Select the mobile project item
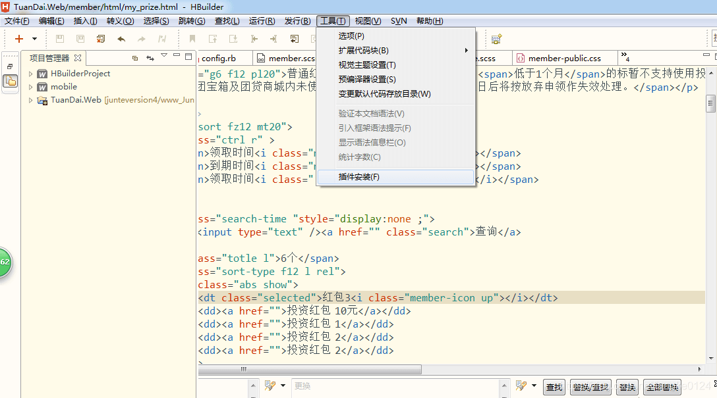This screenshot has height=398, width=717. [63, 87]
